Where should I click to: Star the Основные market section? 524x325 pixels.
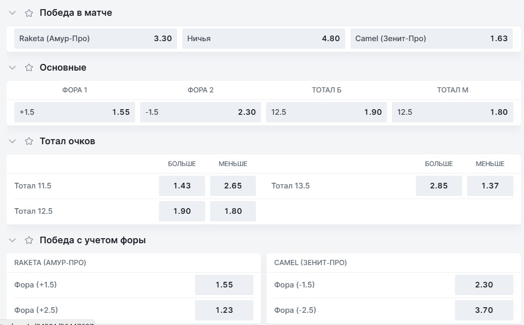[x=29, y=68]
